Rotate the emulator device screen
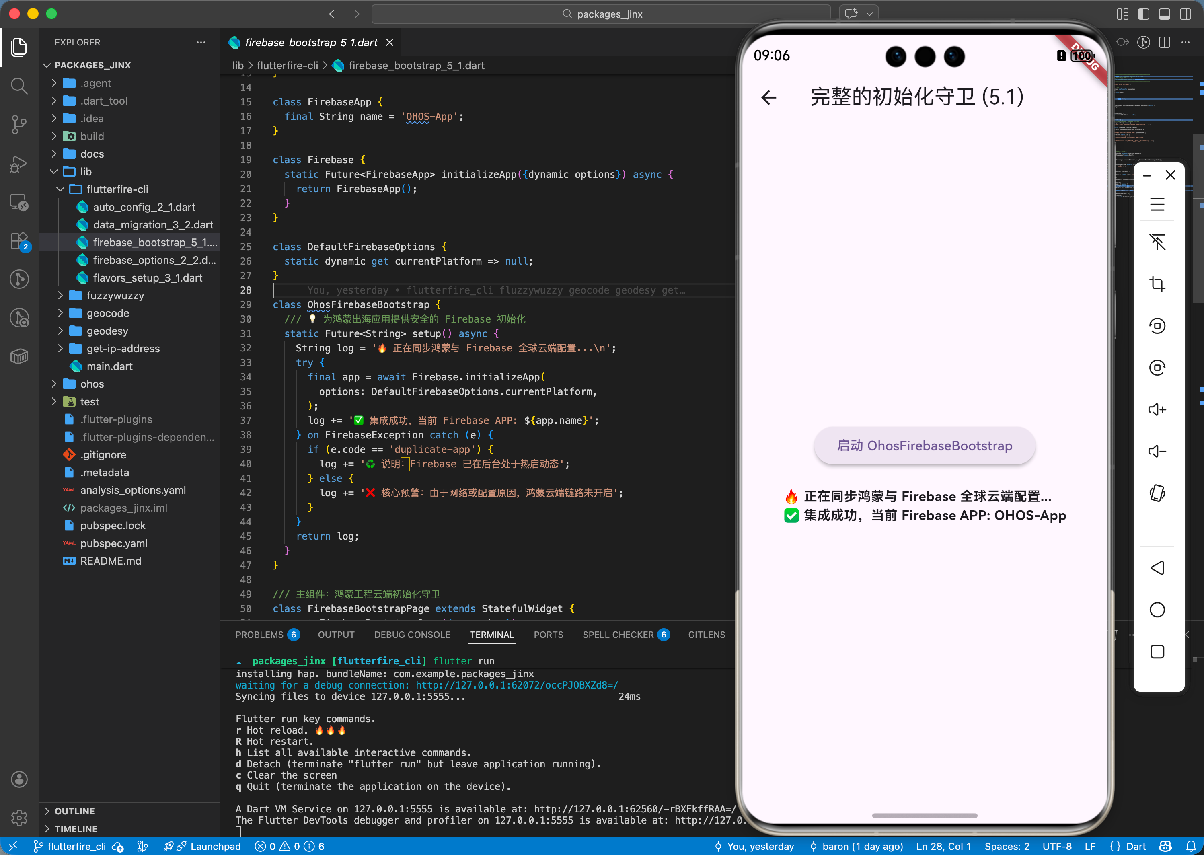Screen dimensions: 1204x855 pos(1157,493)
